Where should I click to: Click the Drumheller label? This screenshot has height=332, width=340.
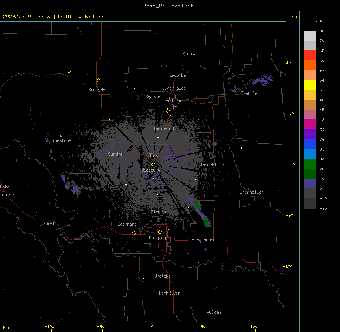coord(252,192)
